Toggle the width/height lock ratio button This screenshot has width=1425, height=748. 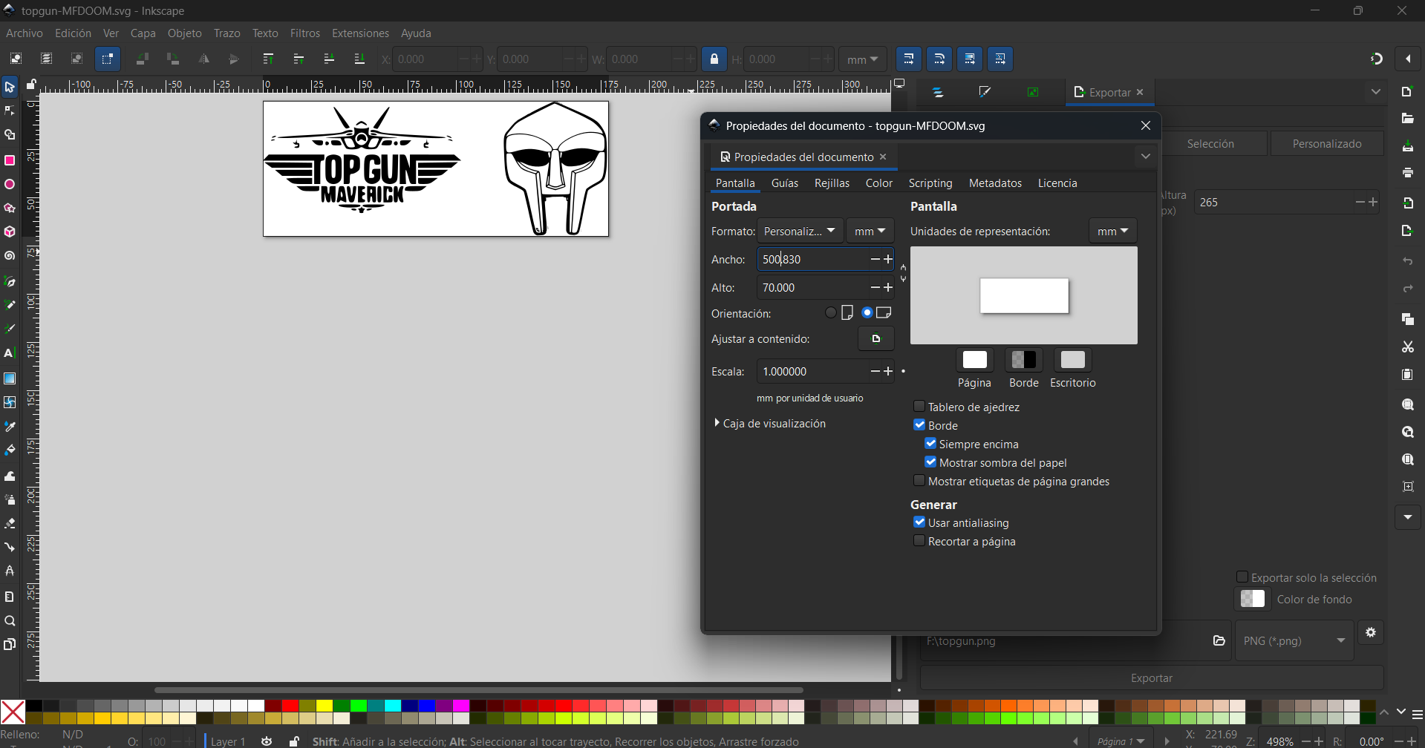[x=714, y=59]
